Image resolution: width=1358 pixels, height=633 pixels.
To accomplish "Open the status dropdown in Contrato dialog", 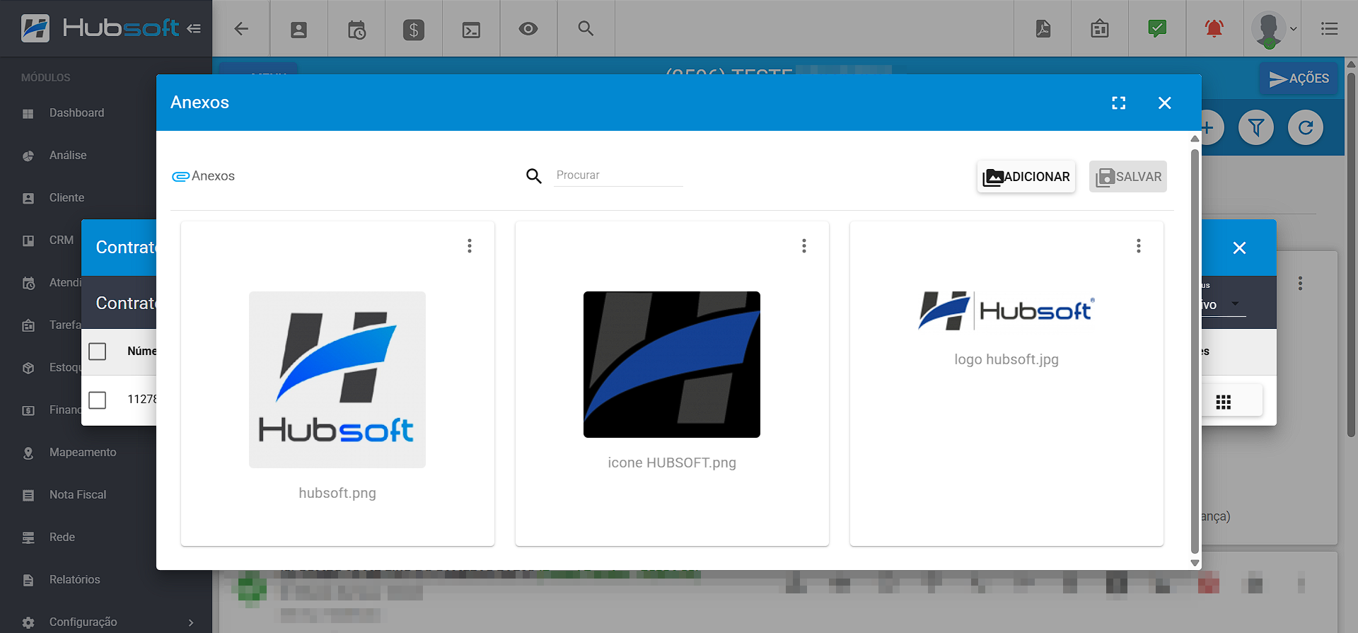I will click(1223, 305).
